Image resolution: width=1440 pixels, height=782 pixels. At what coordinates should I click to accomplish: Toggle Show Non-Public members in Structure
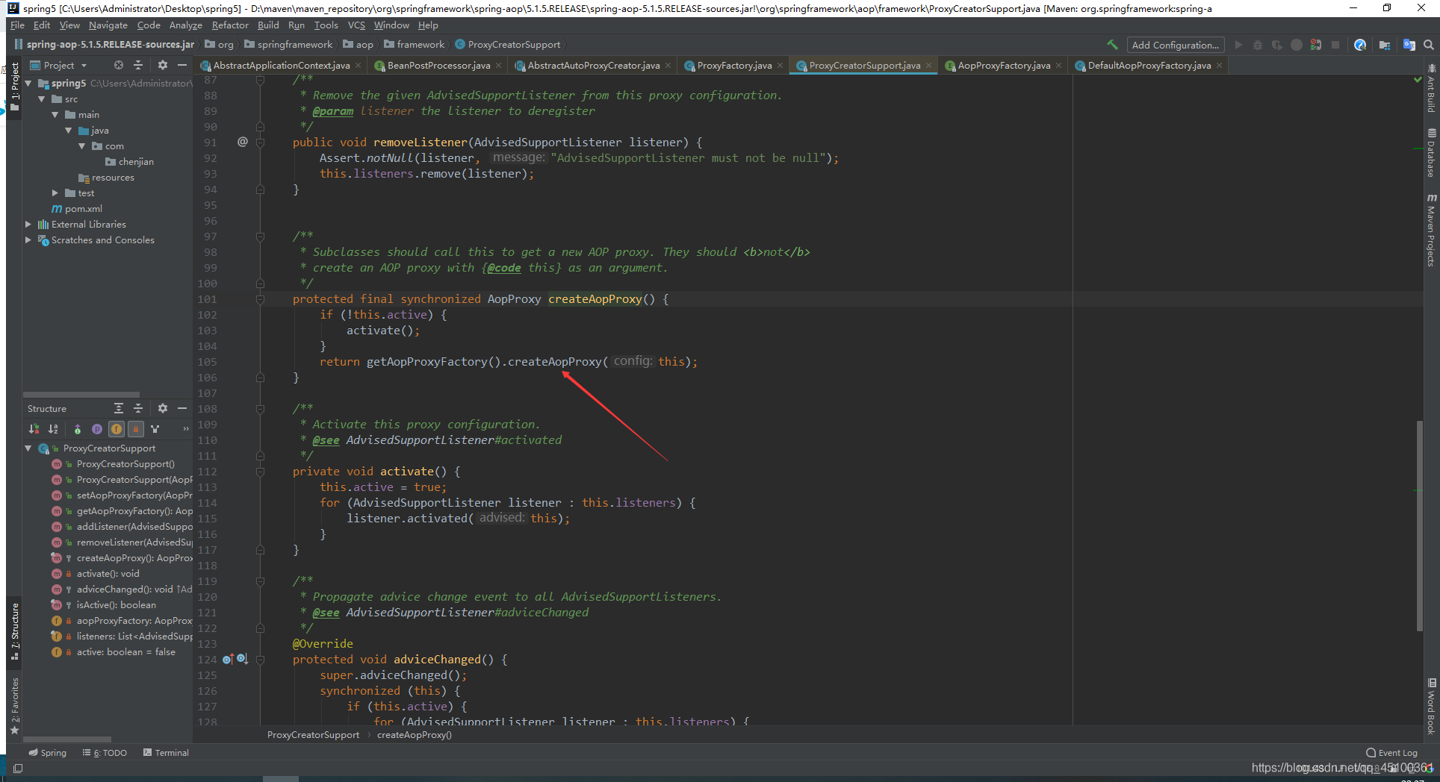pyautogui.click(x=136, y=429)
